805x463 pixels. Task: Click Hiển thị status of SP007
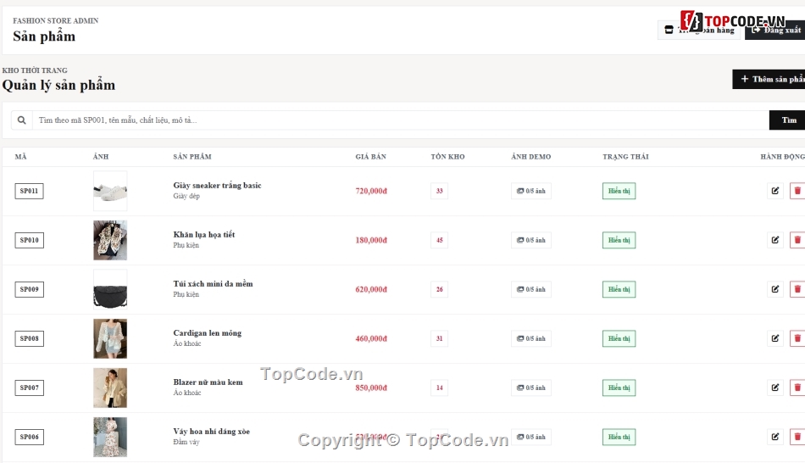tap(619, 388)
